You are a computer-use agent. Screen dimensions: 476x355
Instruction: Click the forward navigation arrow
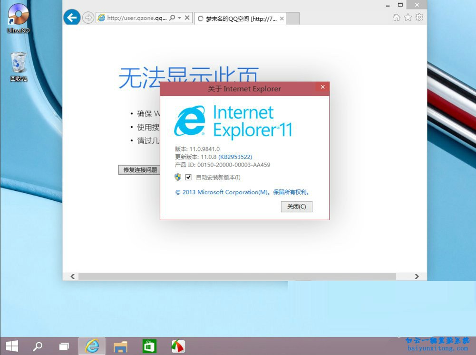coord(88,18)
